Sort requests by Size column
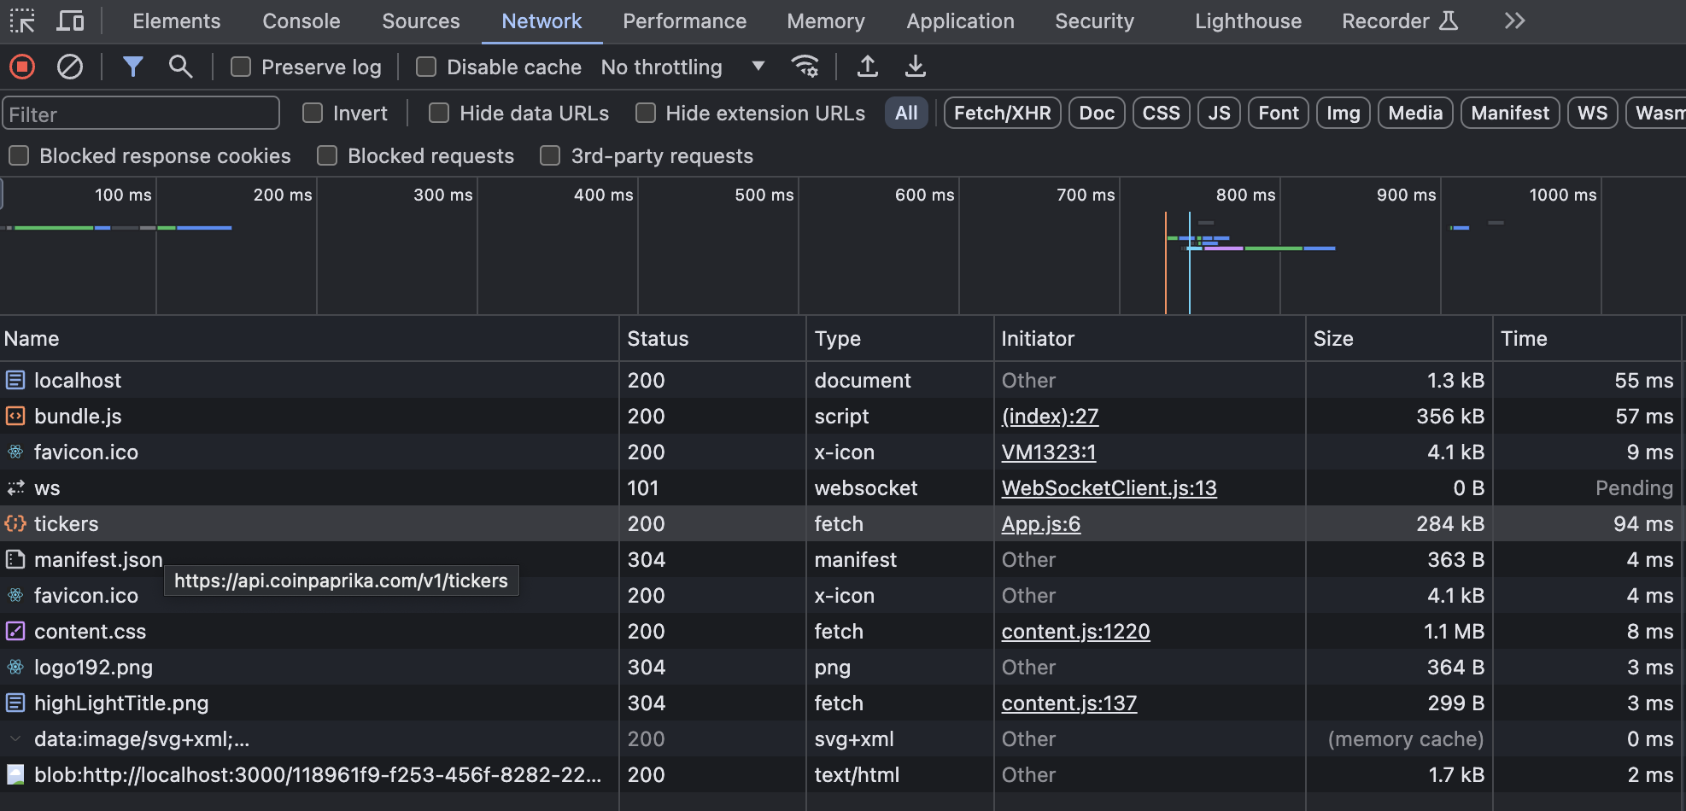 (x=1399, y=339)
